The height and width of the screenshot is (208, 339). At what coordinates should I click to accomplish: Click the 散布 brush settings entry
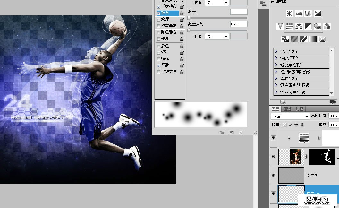[165, 13]
